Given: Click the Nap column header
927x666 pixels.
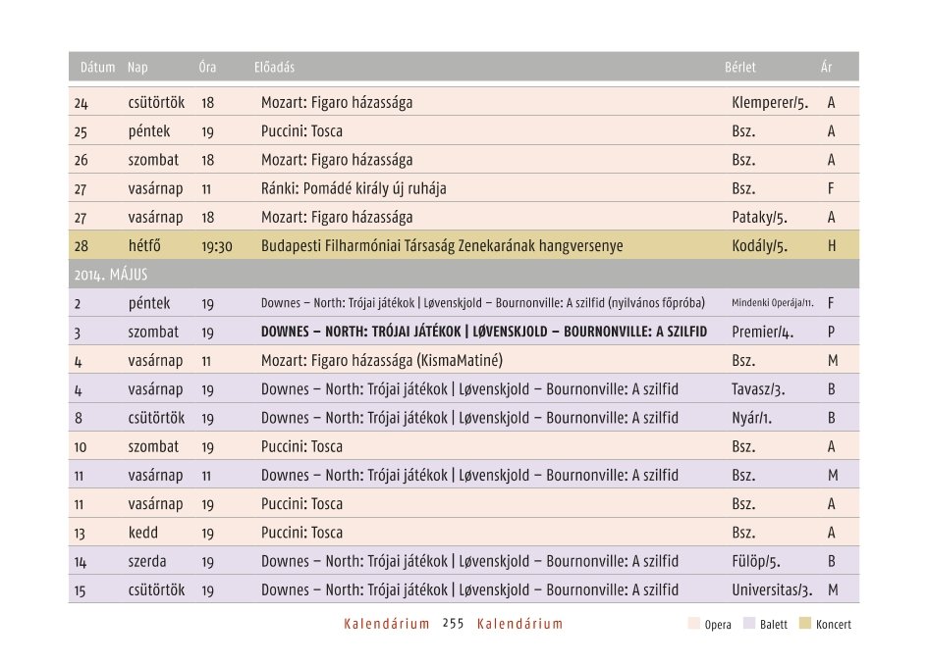Looking at the screenshot, I should (137, 68).
